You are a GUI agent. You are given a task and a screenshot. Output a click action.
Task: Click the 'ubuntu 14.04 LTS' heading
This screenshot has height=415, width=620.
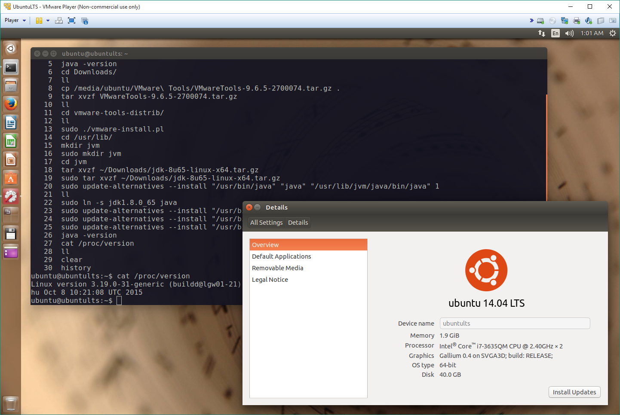[x=486, y=303]
